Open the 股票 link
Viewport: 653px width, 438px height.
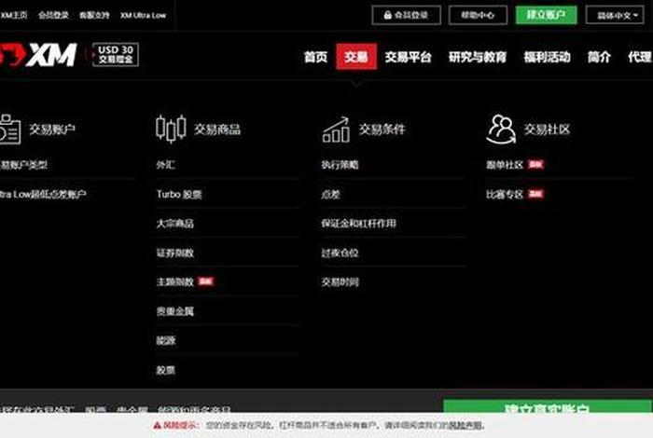pyautogui.click(x=166, y=370)
